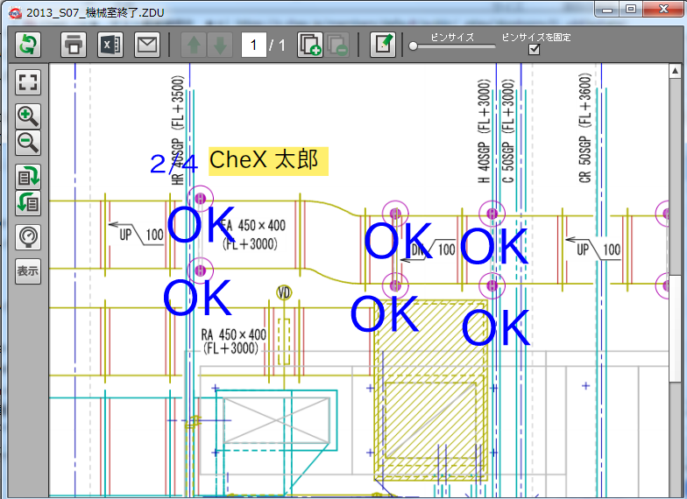Click the up arrow previous page button
Viewport: 687px width, 499px height.
(194, 45)
